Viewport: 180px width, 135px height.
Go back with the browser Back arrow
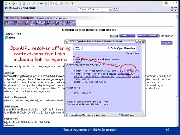(x=6, y=3)
